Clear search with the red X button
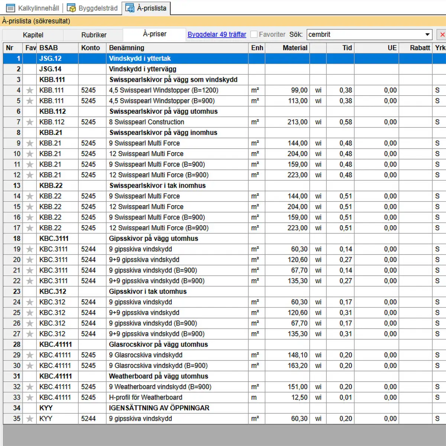The width and height of the screenshot is (446, 446). coord(442,35)
